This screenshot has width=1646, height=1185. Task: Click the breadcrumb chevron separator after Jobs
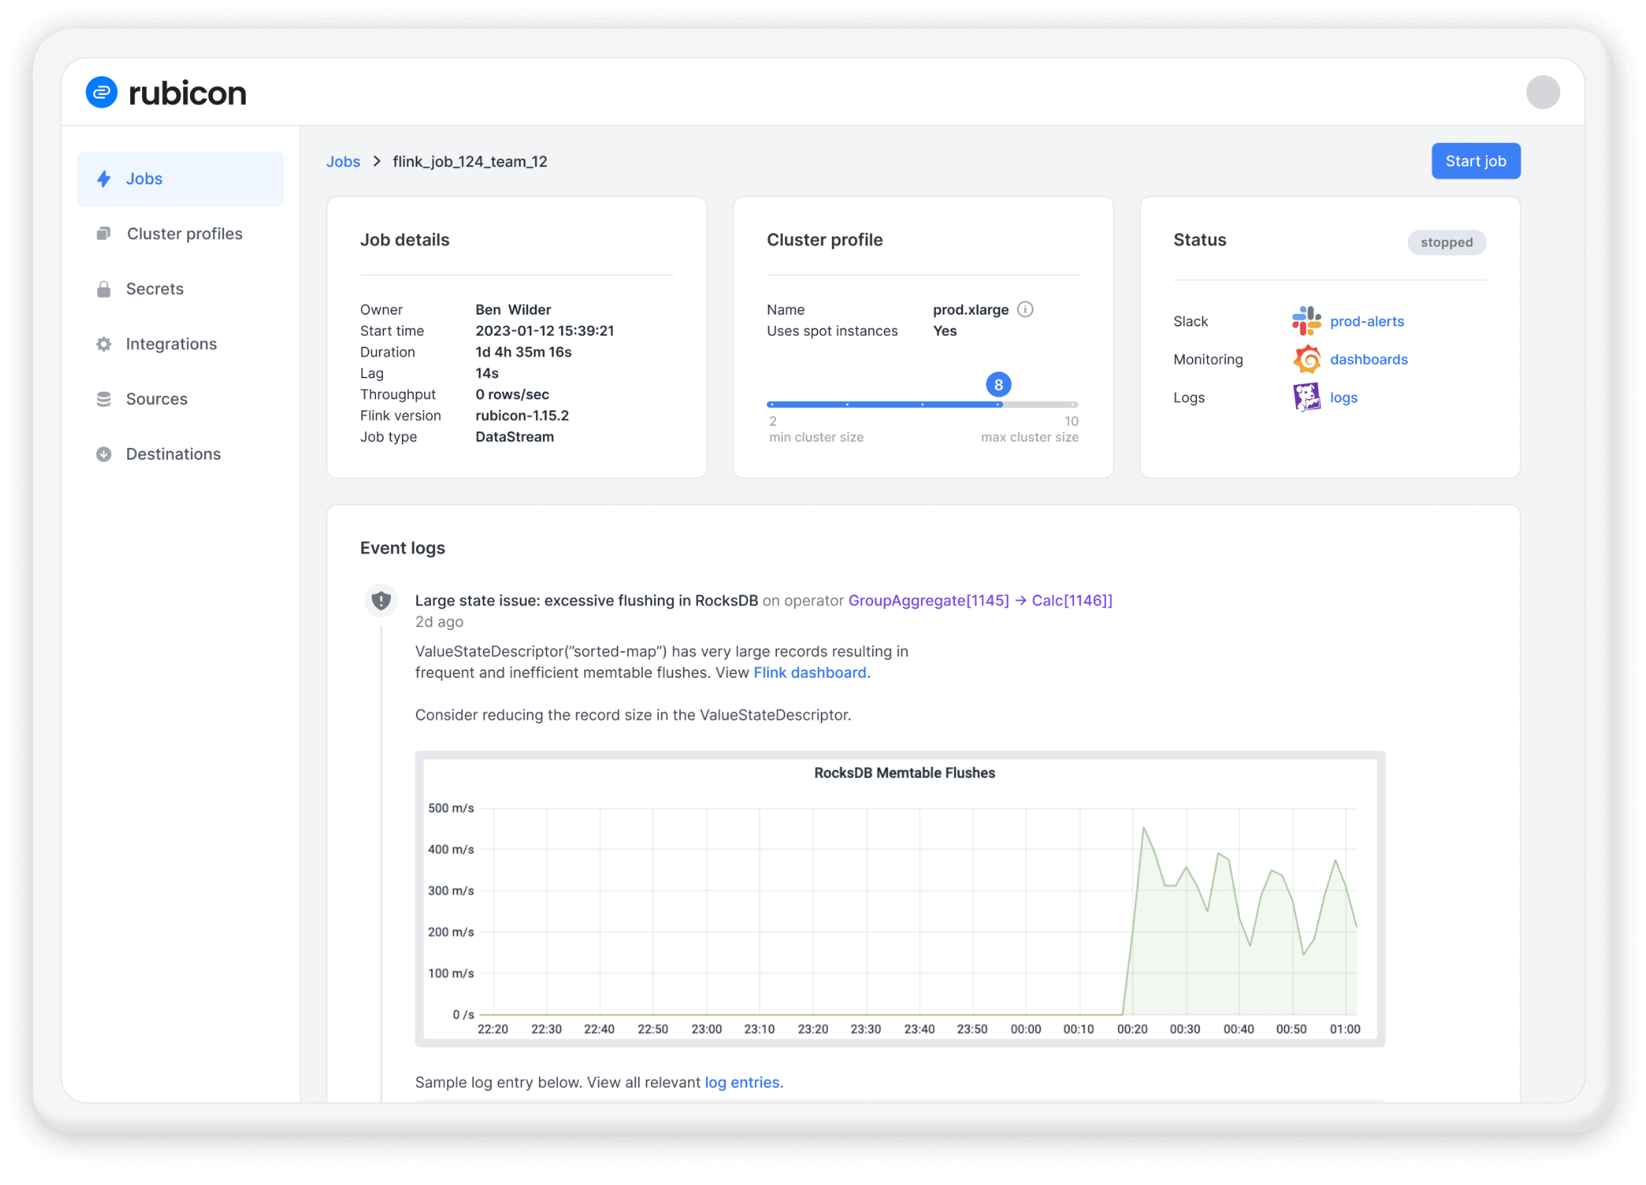[377, 161]
